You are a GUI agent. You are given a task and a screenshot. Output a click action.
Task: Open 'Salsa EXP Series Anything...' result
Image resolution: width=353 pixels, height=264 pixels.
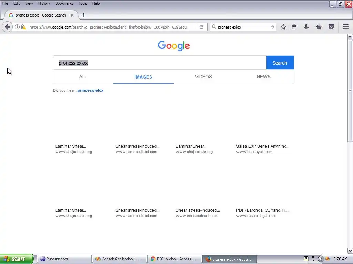click(x=263, y=146)
